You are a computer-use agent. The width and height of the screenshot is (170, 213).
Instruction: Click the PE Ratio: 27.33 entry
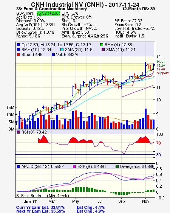coord(128,21)
